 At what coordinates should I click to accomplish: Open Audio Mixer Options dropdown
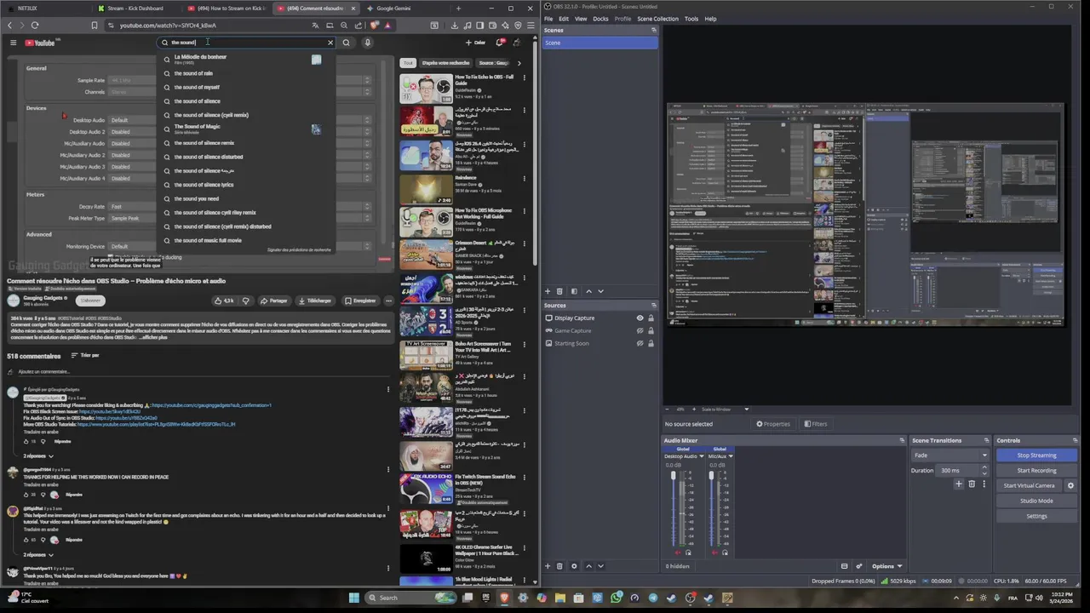click(x=886, y=566)
